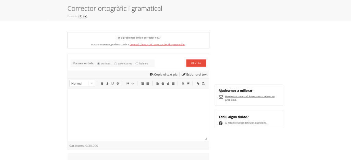The image size is (351, 160).
Task: Open the text color picker
Action: 183,84
